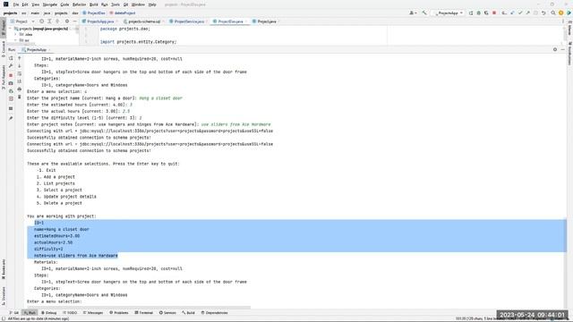This screenshot has width=573, height=322.
Task: Print the console output
Action: [20, 89]
